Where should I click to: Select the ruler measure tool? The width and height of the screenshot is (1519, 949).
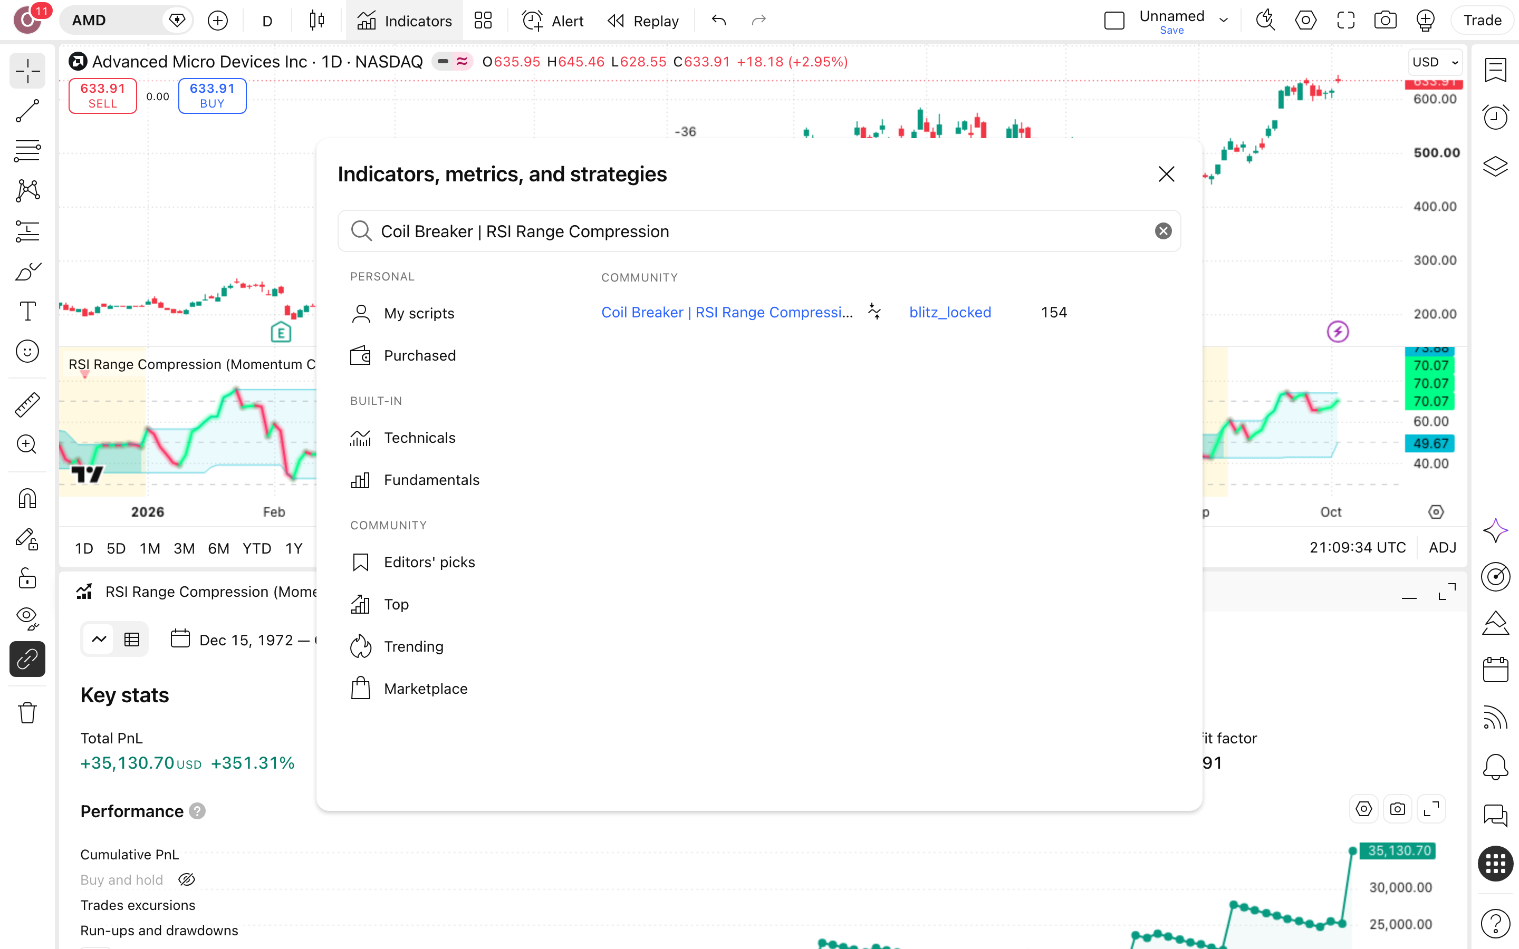coord(27,405)
